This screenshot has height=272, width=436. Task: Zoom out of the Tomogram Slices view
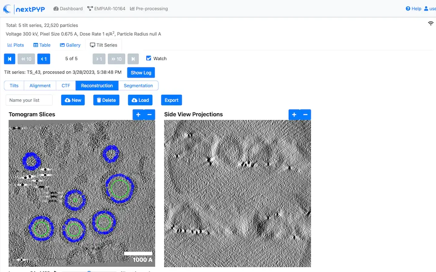(149, 114)
